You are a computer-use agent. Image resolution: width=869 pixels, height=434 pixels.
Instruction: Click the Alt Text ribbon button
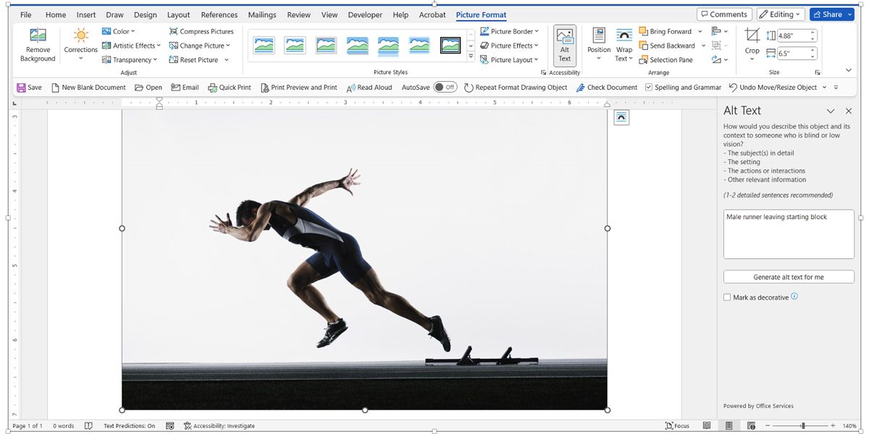click(x=564, y=45)
